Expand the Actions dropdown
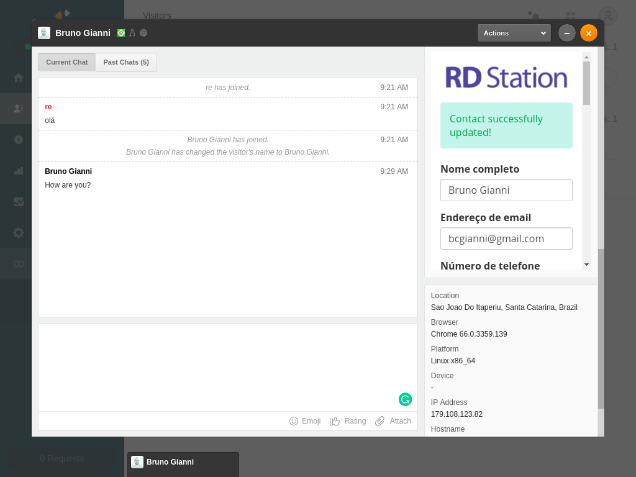 click(x=514, y=33)
